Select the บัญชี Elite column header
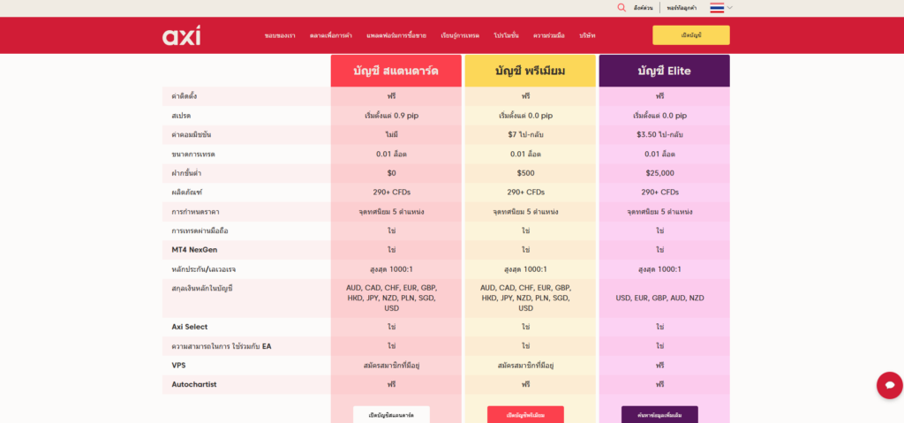This screenshot has height=423, width=904. tap(664, 71)
